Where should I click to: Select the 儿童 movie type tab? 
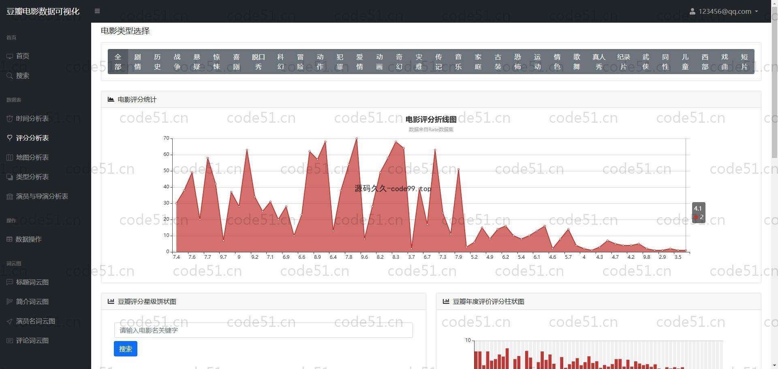(x=685, y=62)
